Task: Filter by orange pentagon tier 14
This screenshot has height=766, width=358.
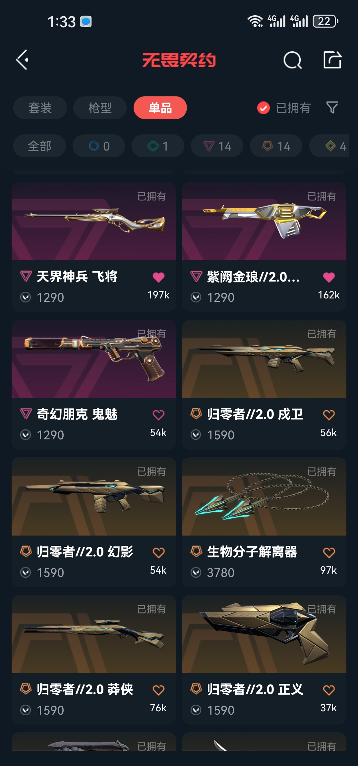Action: point(276,146)
